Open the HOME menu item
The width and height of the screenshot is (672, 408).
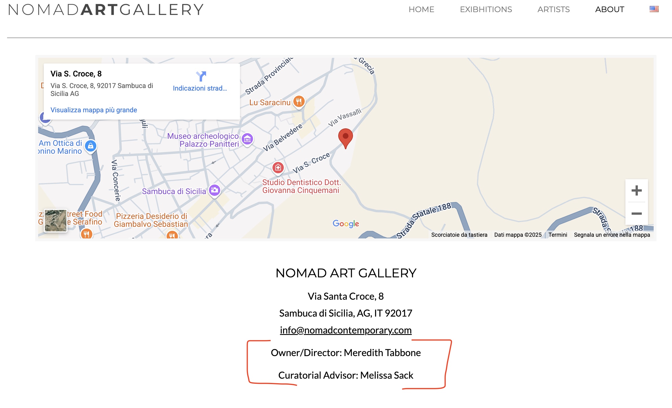tap(421, 10)
